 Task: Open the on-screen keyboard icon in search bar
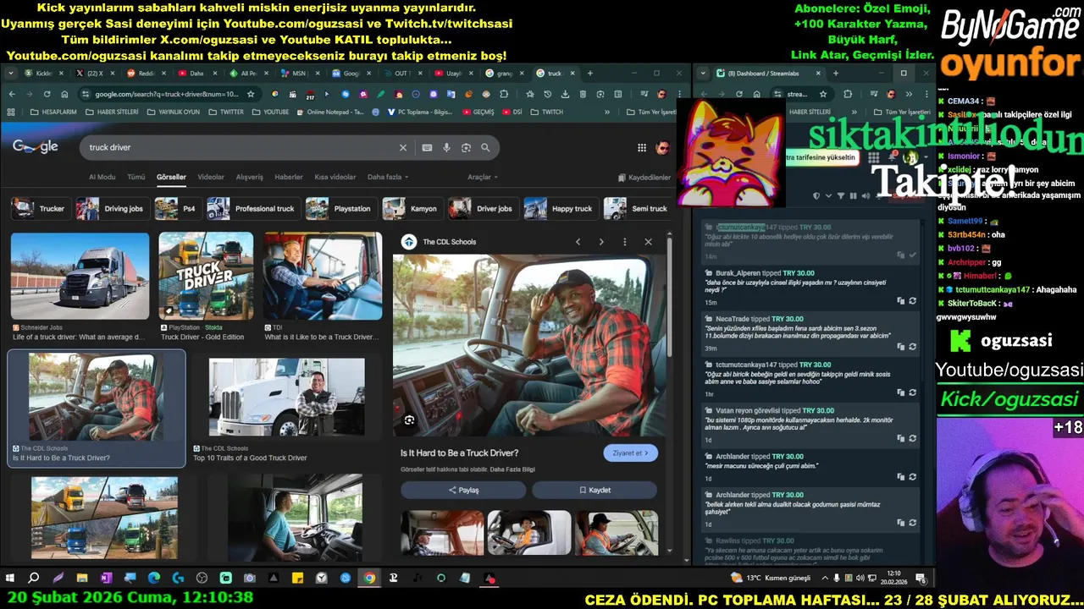coord(427,147)
